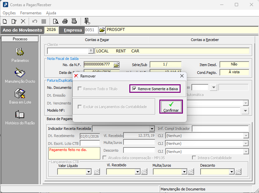Click the Ano de Movimento 2026 field
The image size is (259, 193).
(x=51, y=30)
